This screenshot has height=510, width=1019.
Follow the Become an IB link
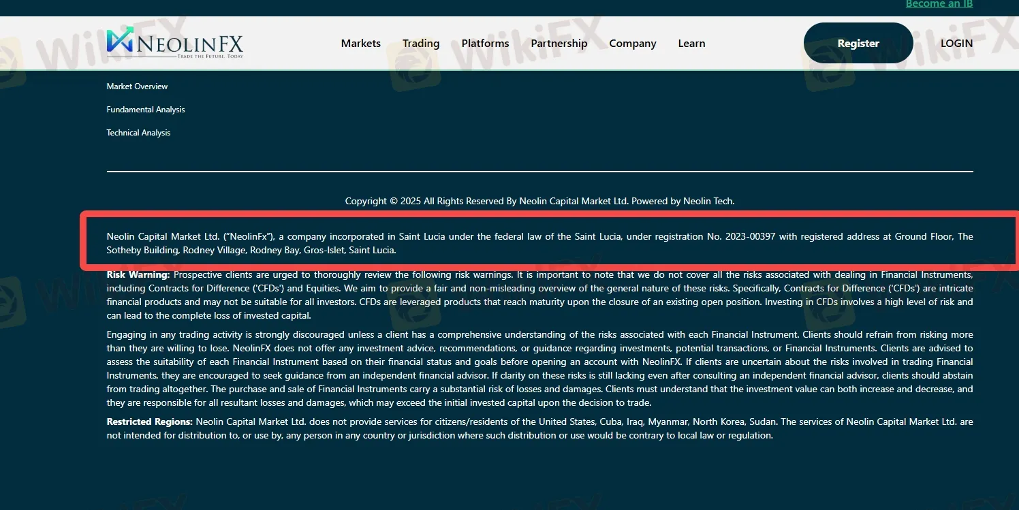pyautogui.click(x=939, y=4)
